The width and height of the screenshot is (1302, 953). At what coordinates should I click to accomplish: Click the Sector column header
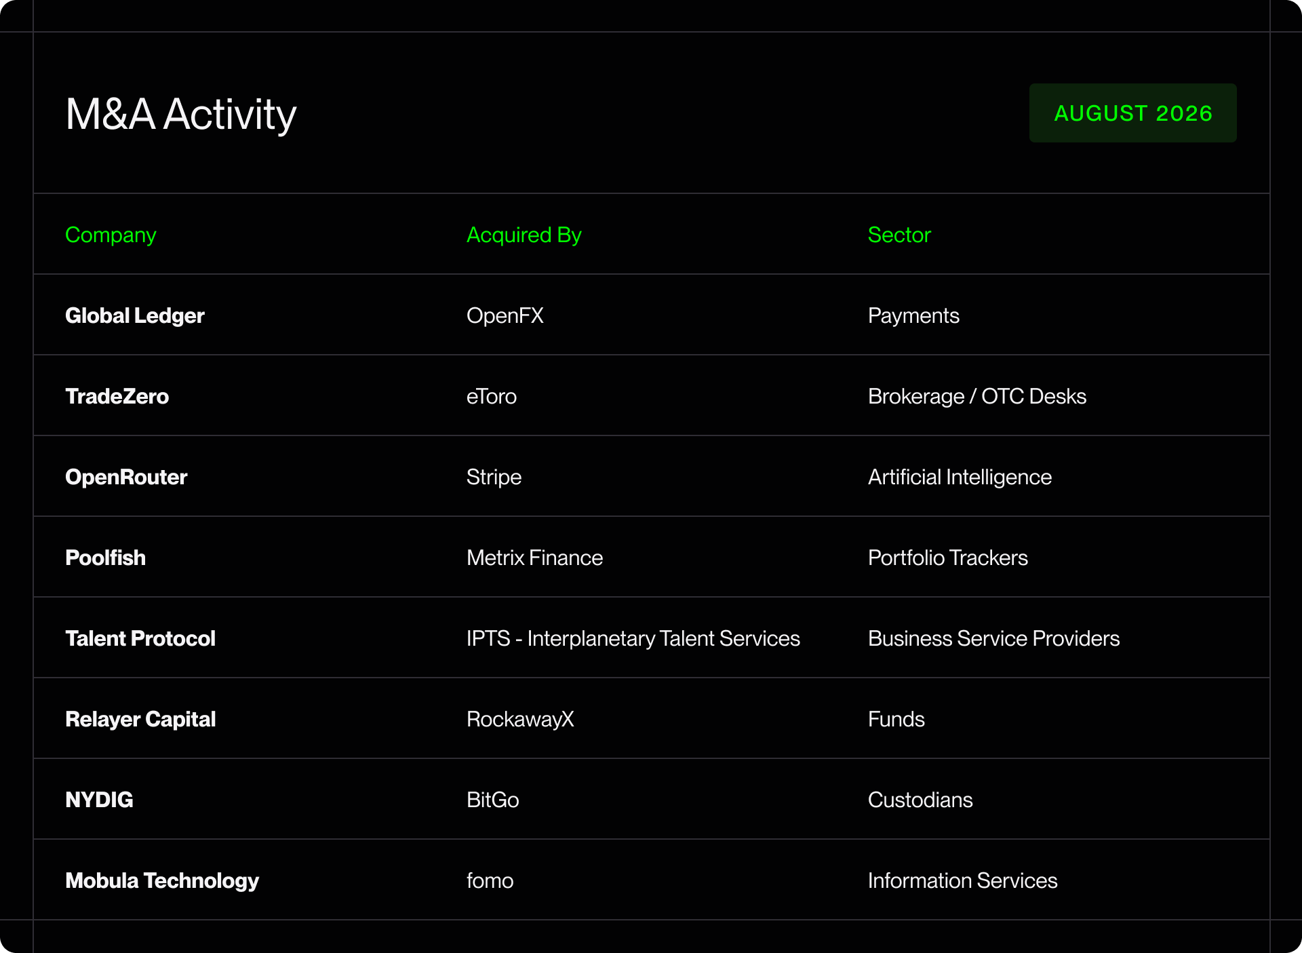pyautogui.click(x=899, y=235)
